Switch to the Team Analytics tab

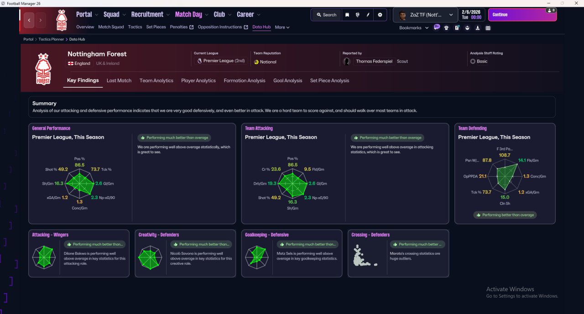156,80
